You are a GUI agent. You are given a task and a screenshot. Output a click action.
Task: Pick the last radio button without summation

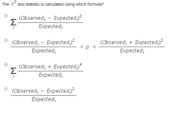pos(6,88)
